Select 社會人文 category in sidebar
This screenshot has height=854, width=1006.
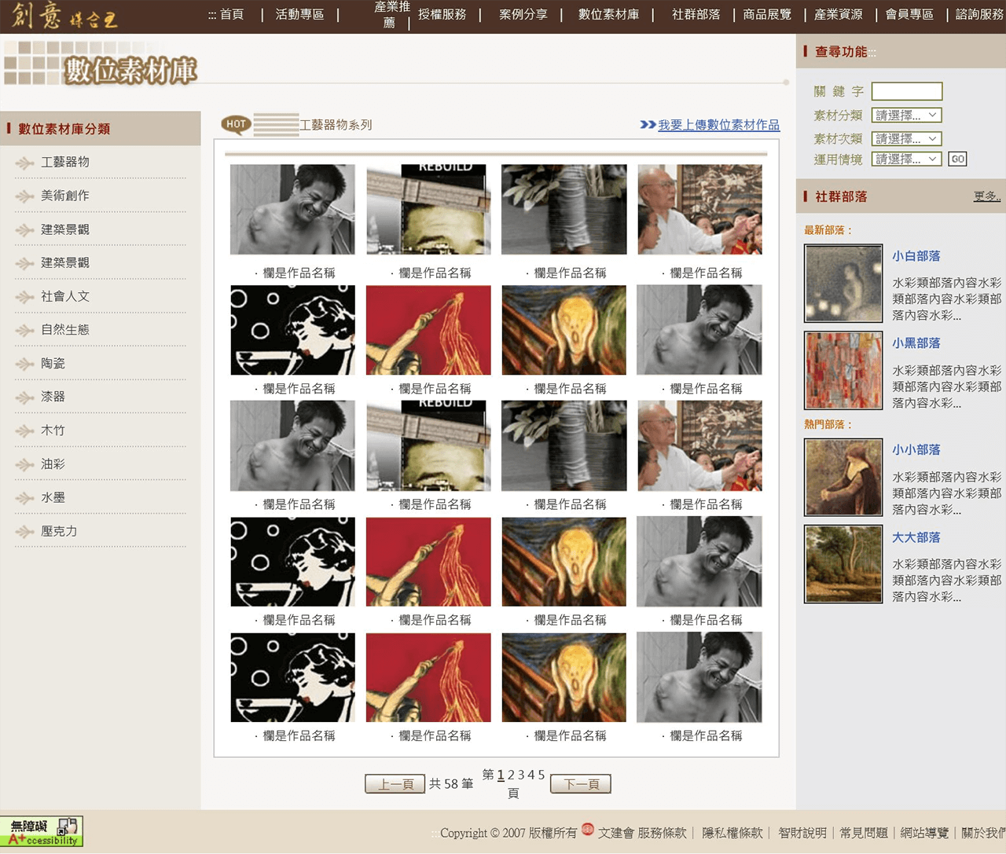coord(65,297)
